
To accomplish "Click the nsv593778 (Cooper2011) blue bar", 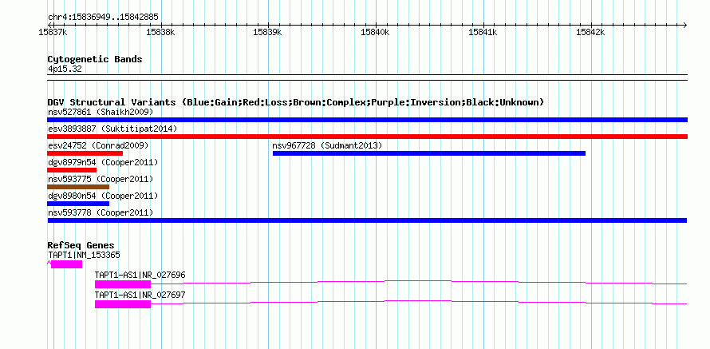I will 367,220.
